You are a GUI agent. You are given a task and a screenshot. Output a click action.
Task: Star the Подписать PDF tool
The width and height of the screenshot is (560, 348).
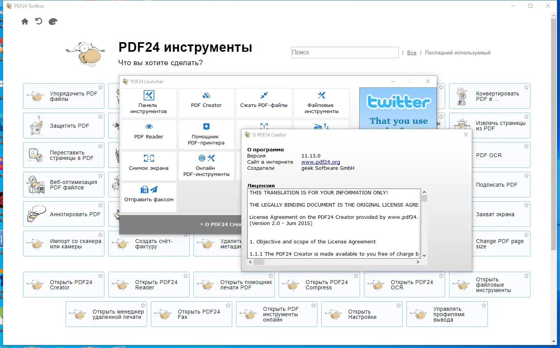point(527,176)
